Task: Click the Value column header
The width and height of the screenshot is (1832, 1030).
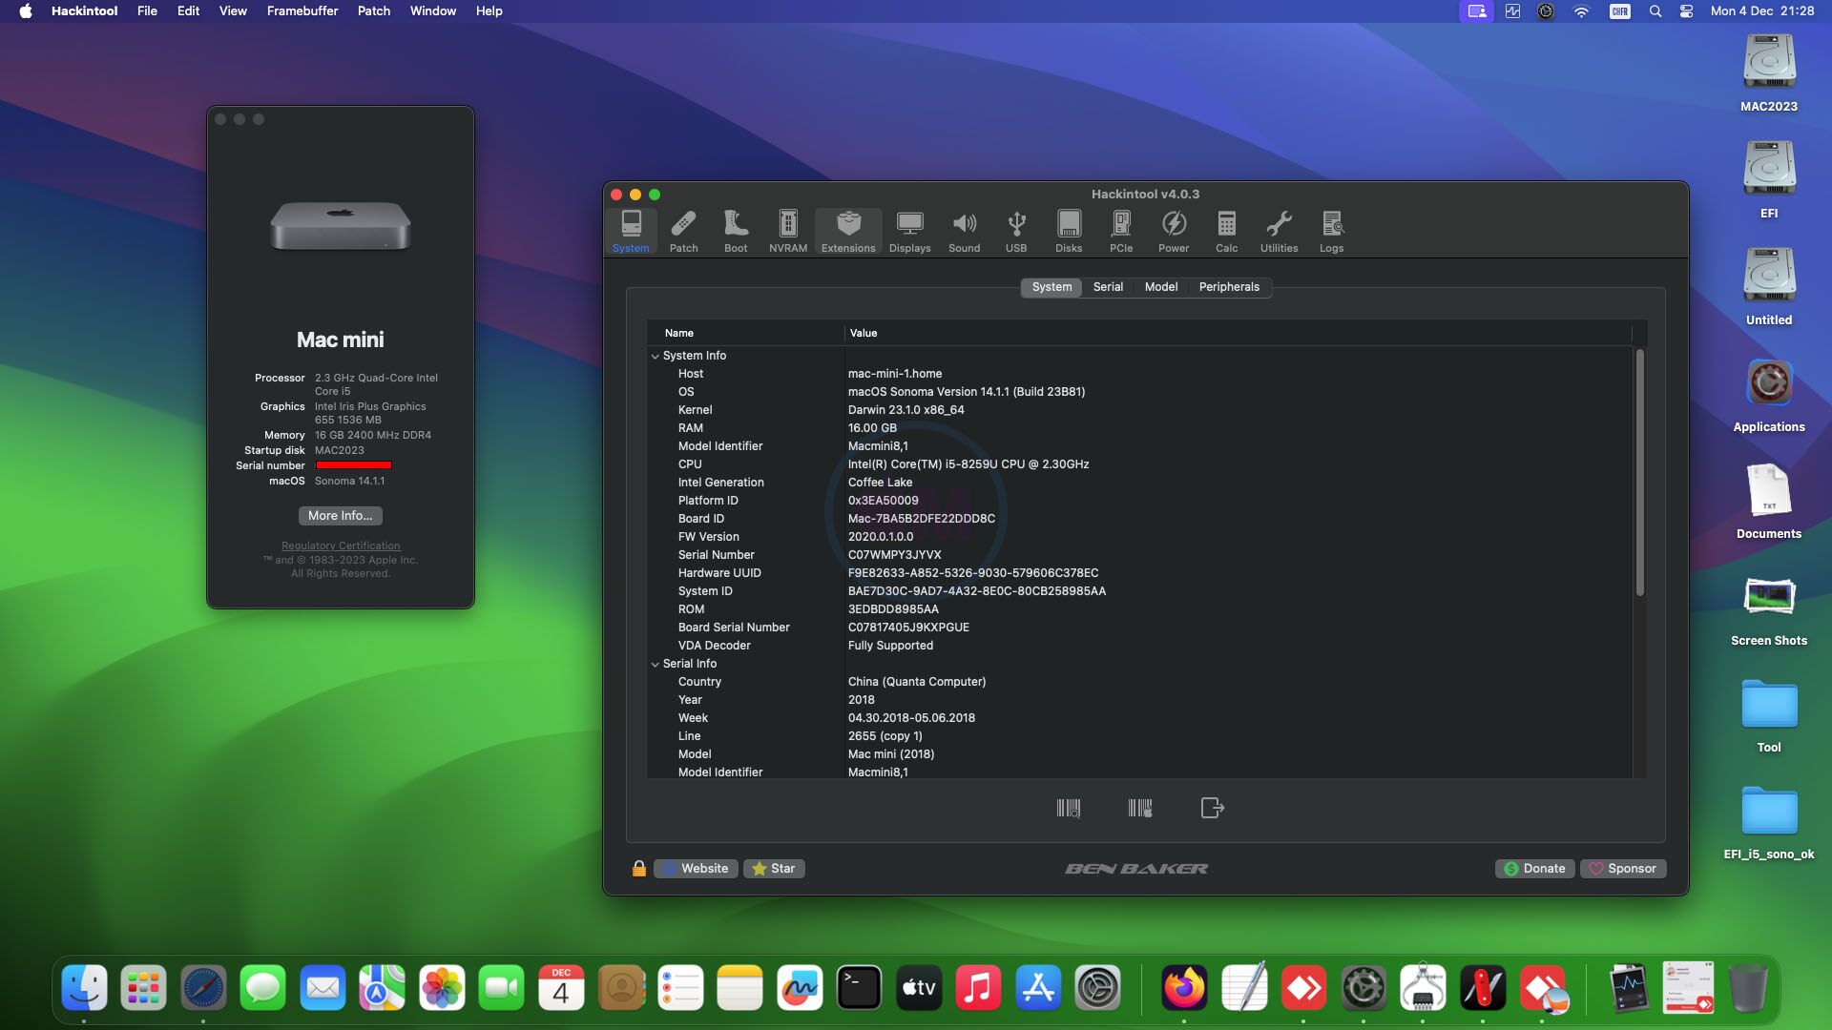Action: coord(1239,333)
